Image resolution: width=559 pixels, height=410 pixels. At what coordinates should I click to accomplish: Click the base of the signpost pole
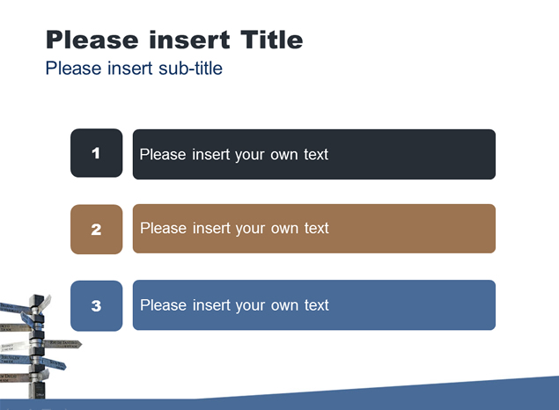(x=37, y=392)
